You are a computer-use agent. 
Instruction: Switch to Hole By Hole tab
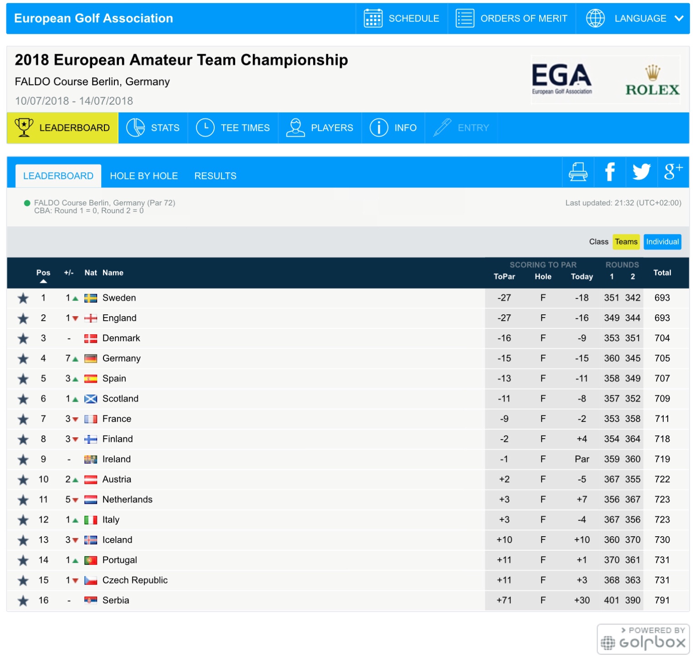144,176
